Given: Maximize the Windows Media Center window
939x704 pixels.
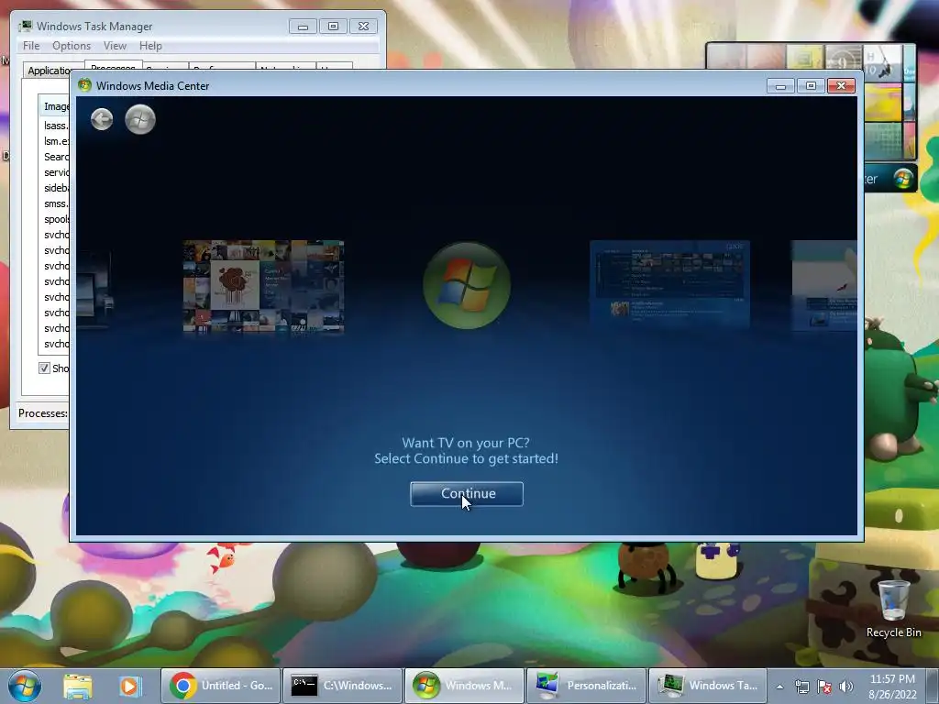Looking at the screenshot, I should [811, 86].
